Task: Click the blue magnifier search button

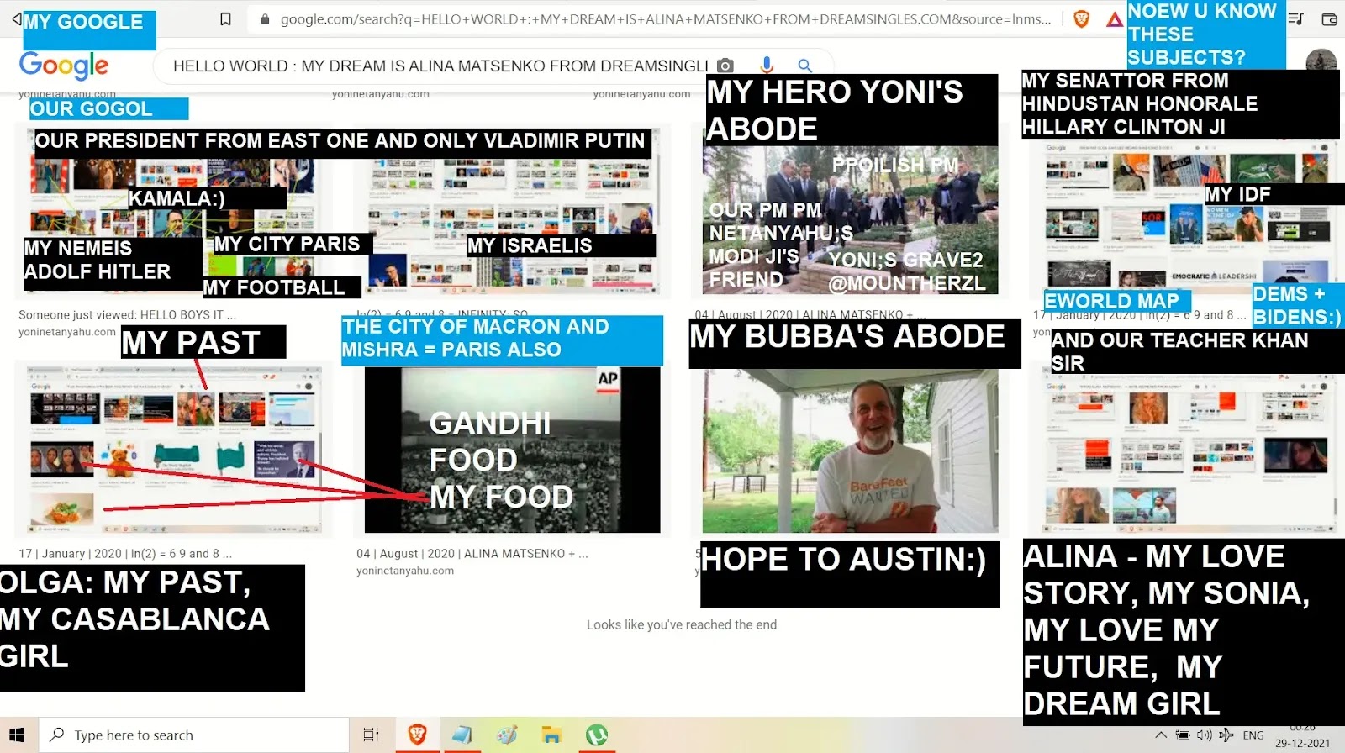Action: (804, 66)
